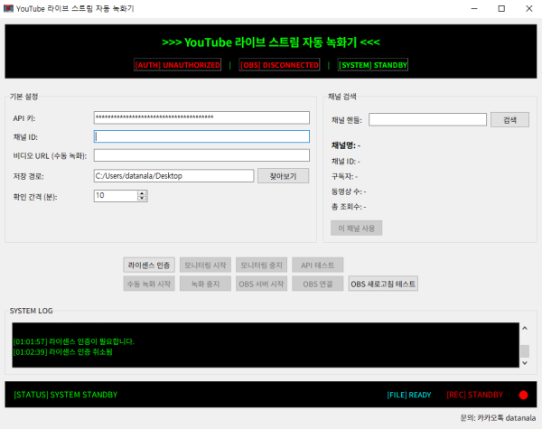This screenshot has height=429, width=542.
Task: Minimize the recorder window
Action: (474, 8)
